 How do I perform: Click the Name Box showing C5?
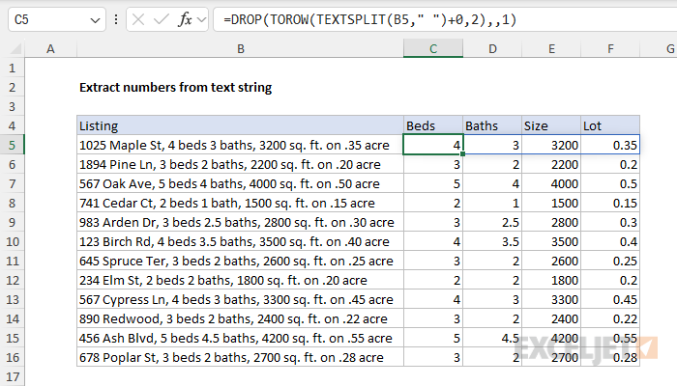click(x=56, y=19)
